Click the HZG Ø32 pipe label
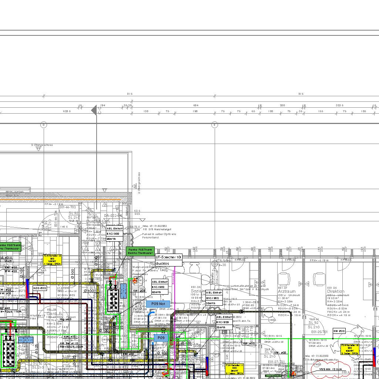The image size is (379, 379). coord(40,288)
